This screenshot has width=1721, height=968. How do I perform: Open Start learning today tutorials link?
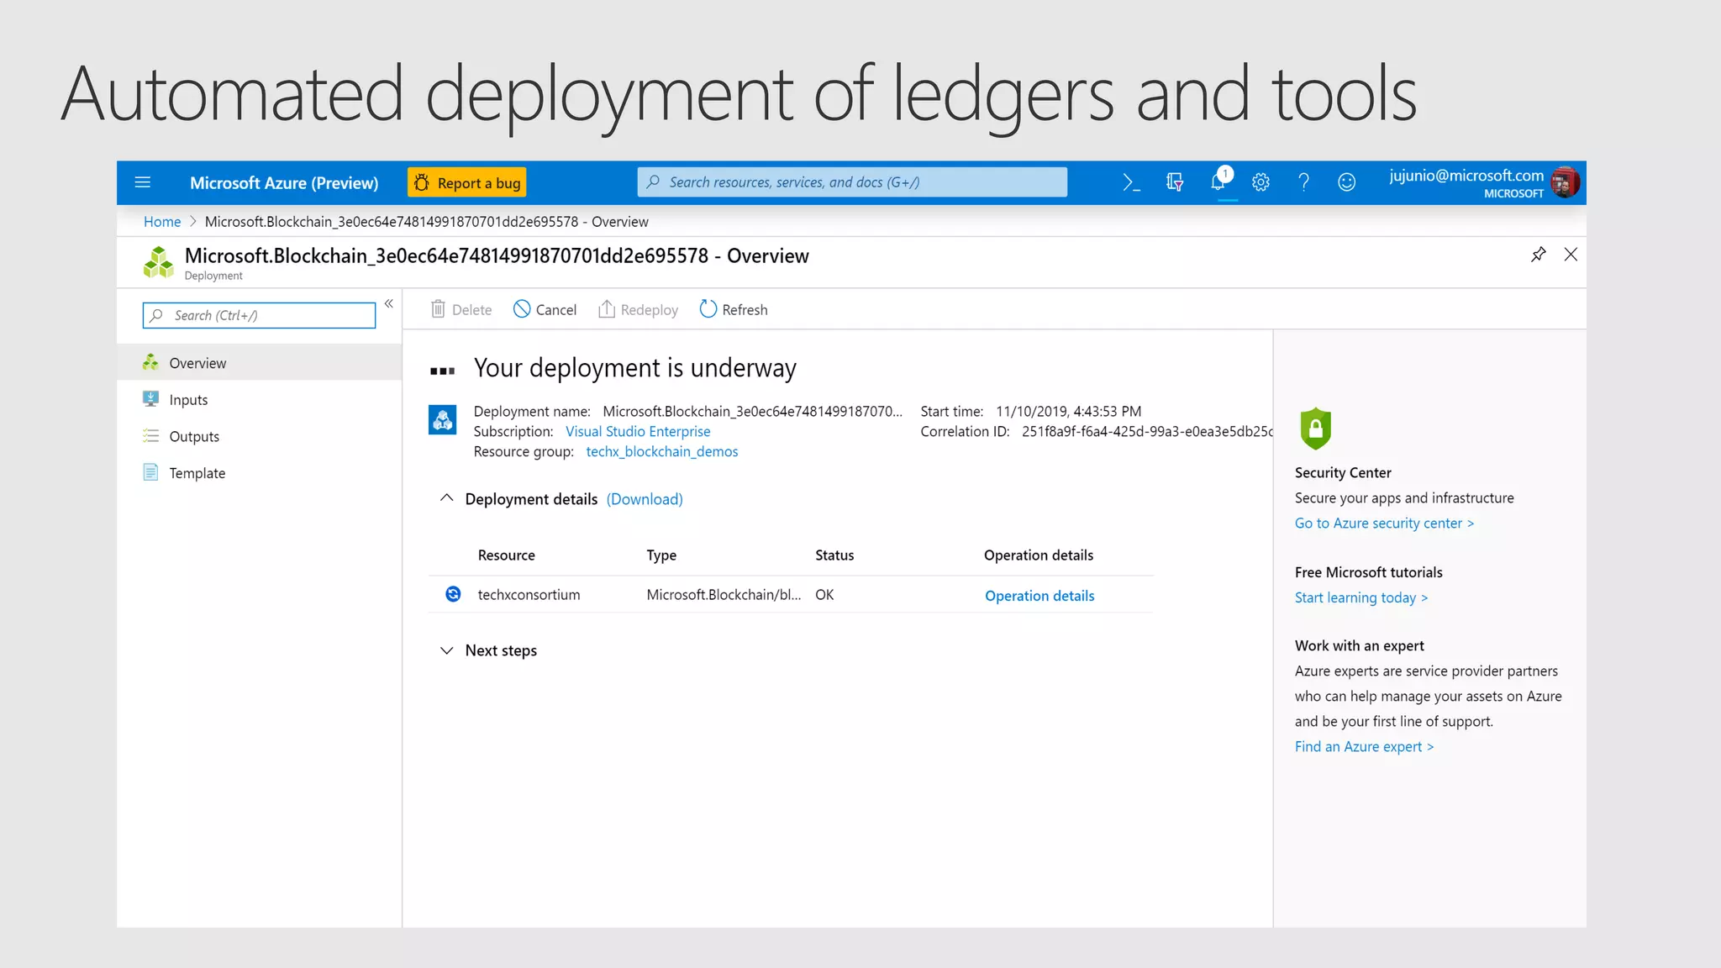pyautogui.click(x=1360, y=597)
